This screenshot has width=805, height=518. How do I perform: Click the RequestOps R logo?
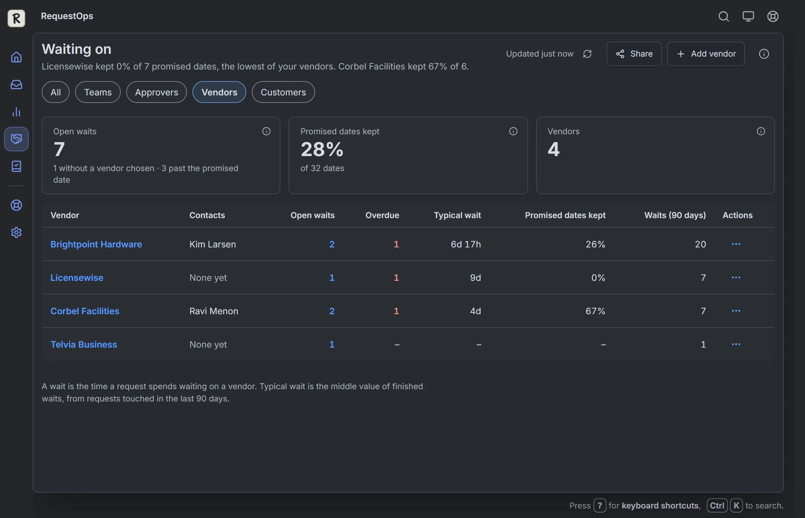click(16, 18)
